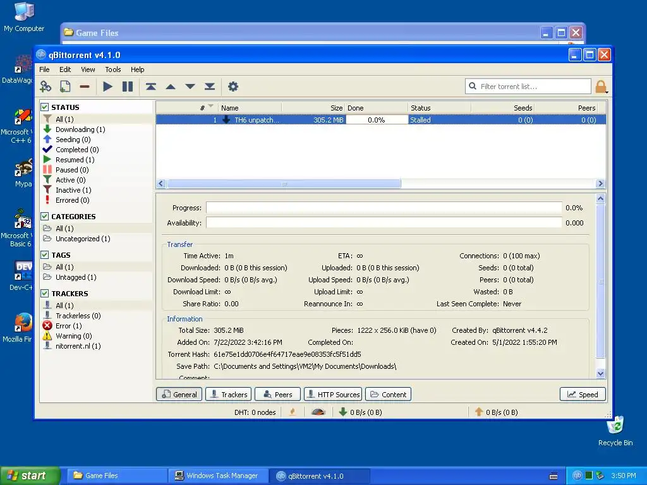
Task: Move torrent down in queue
Action: point(190,87)
